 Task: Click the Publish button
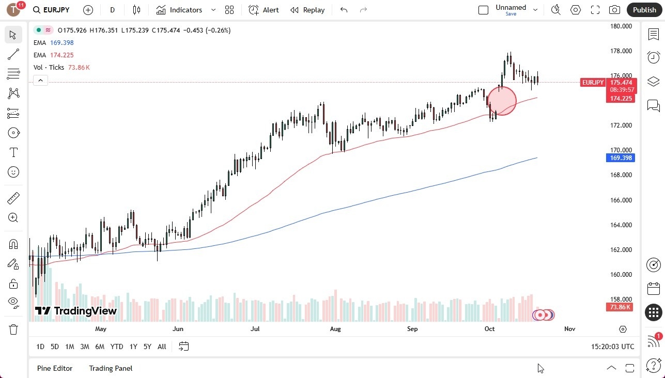point(644,9)
